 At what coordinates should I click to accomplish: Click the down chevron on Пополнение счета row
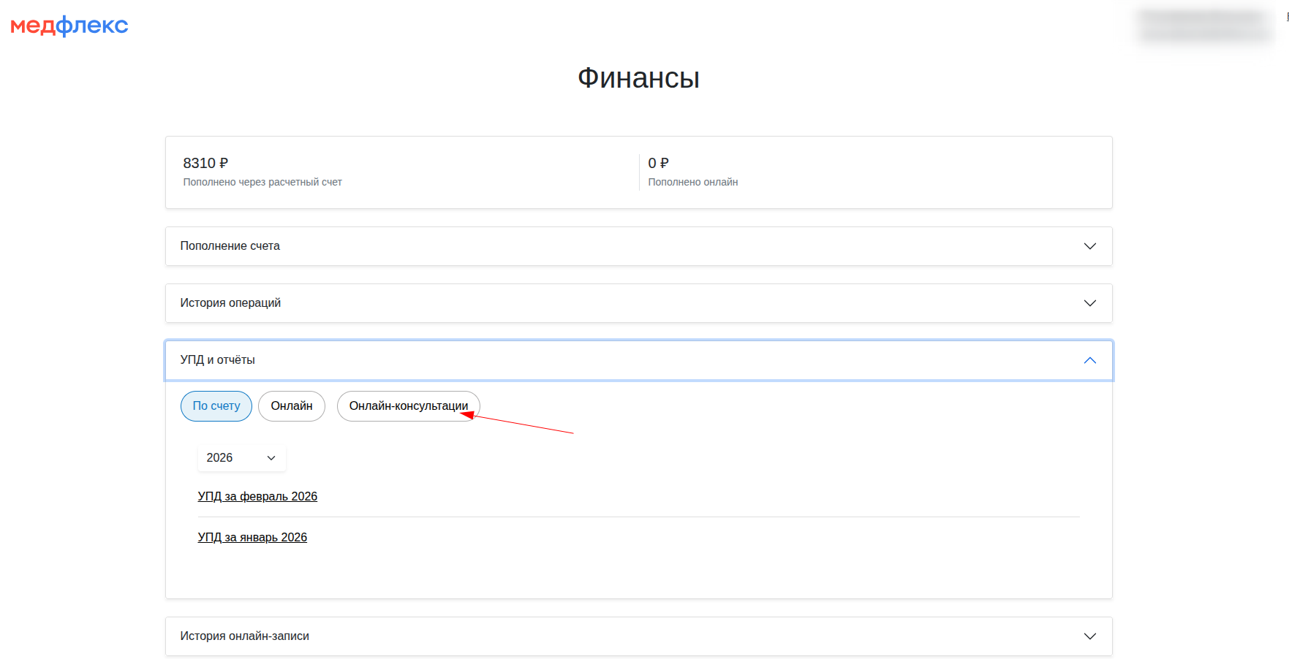1089,246
